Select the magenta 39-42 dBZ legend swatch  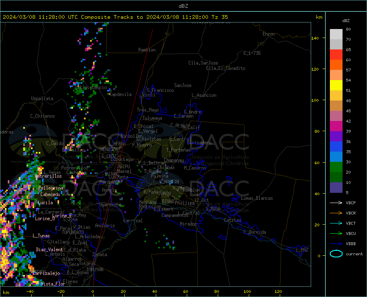[x=336, y=126]
